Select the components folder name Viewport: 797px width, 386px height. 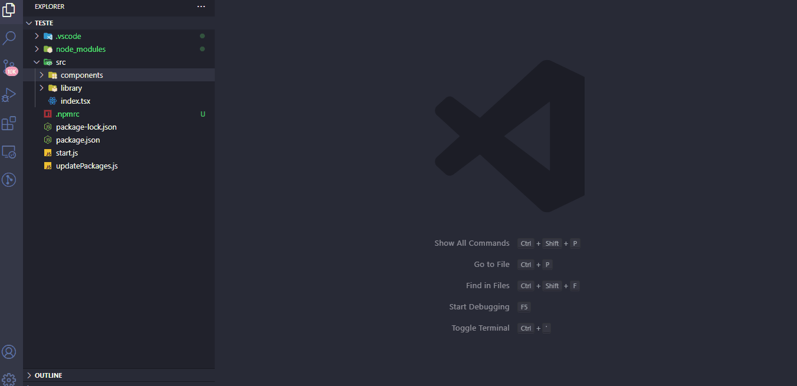(x=82, y=75)
